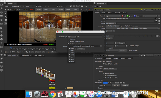
Task: Open the colorspace default (sRGB) dropdown
Action: point(112,26)
